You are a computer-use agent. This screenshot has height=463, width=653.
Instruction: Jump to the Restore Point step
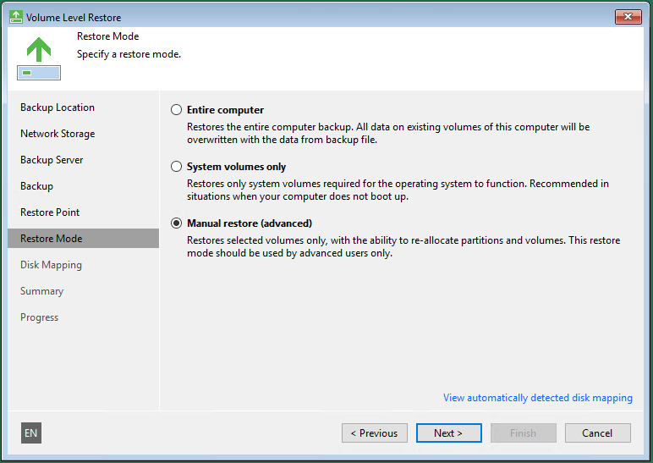click(50, 212)
